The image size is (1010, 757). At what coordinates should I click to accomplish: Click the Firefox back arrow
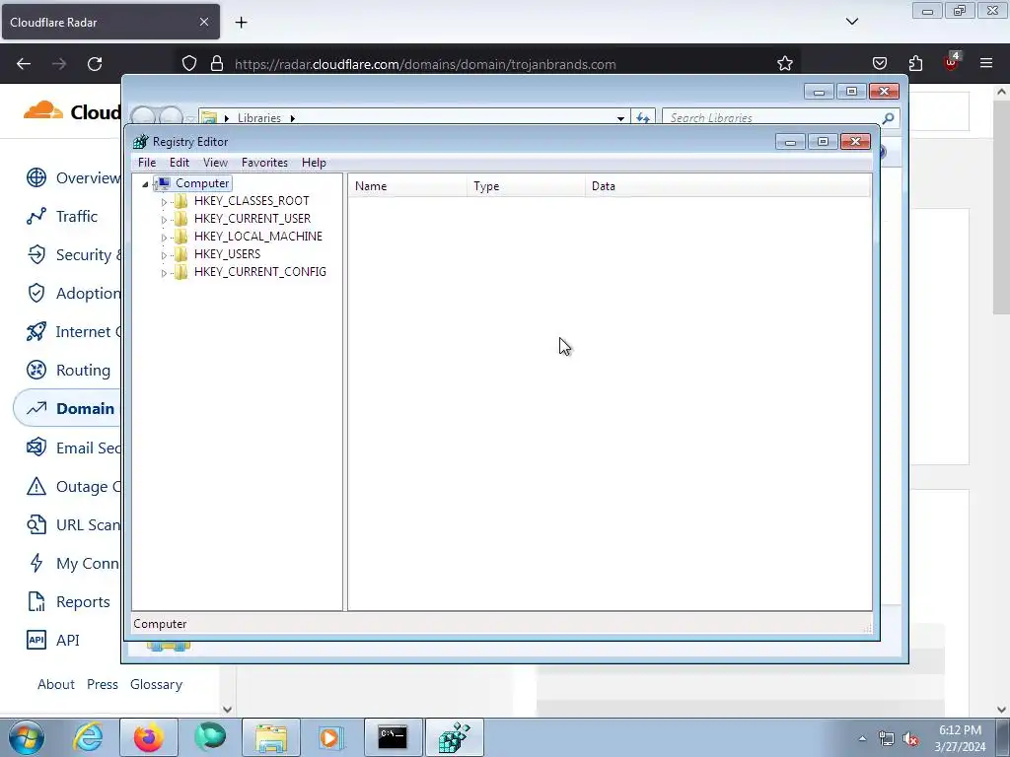[x=24, y=64]
